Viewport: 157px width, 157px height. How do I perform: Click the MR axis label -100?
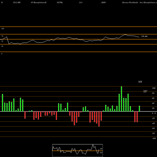point(154,138)
